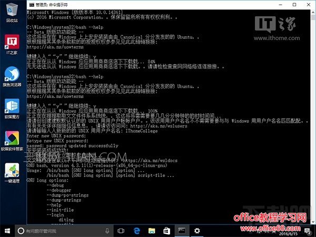
Task: Select the Command Prompt taskbar button
Action: 182,231
